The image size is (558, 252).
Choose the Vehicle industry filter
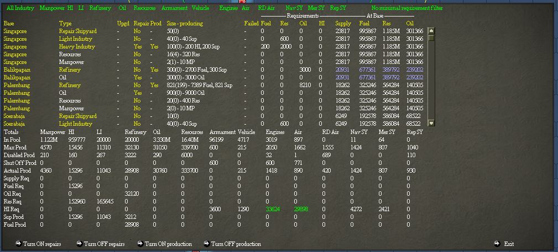200,8
